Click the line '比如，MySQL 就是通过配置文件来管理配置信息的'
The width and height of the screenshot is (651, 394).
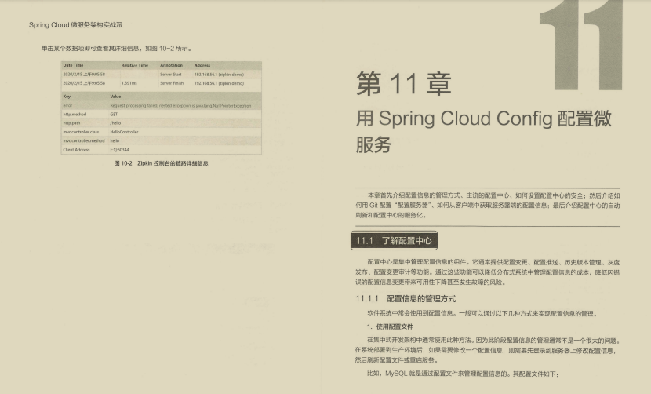click(x=463, y=374)
